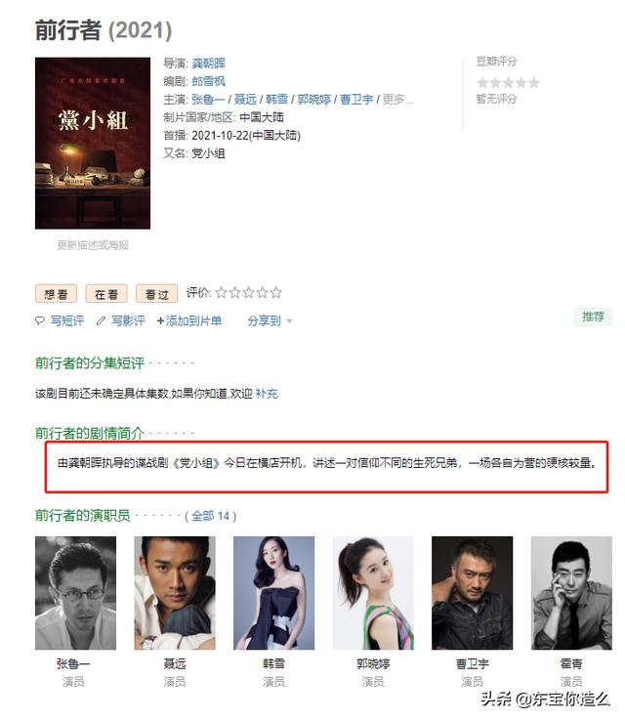Image resolution: width=625 pixels, height=721 pixels.
Task: Open the 全部 14 cast members list
Action: click(211, 516)
